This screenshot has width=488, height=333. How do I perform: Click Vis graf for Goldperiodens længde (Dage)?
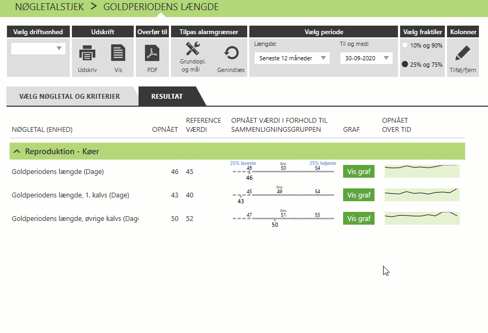[x=359, y=172]
